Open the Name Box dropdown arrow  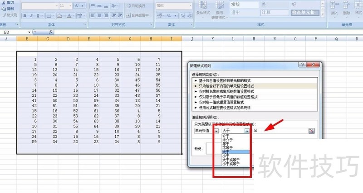pos(29,32)
